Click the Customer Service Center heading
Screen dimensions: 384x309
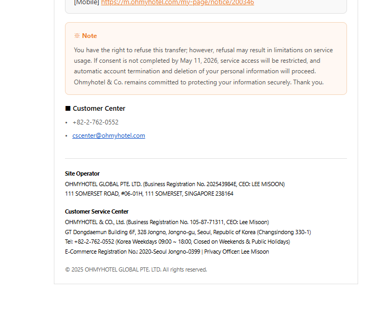(x=97, y=211)
